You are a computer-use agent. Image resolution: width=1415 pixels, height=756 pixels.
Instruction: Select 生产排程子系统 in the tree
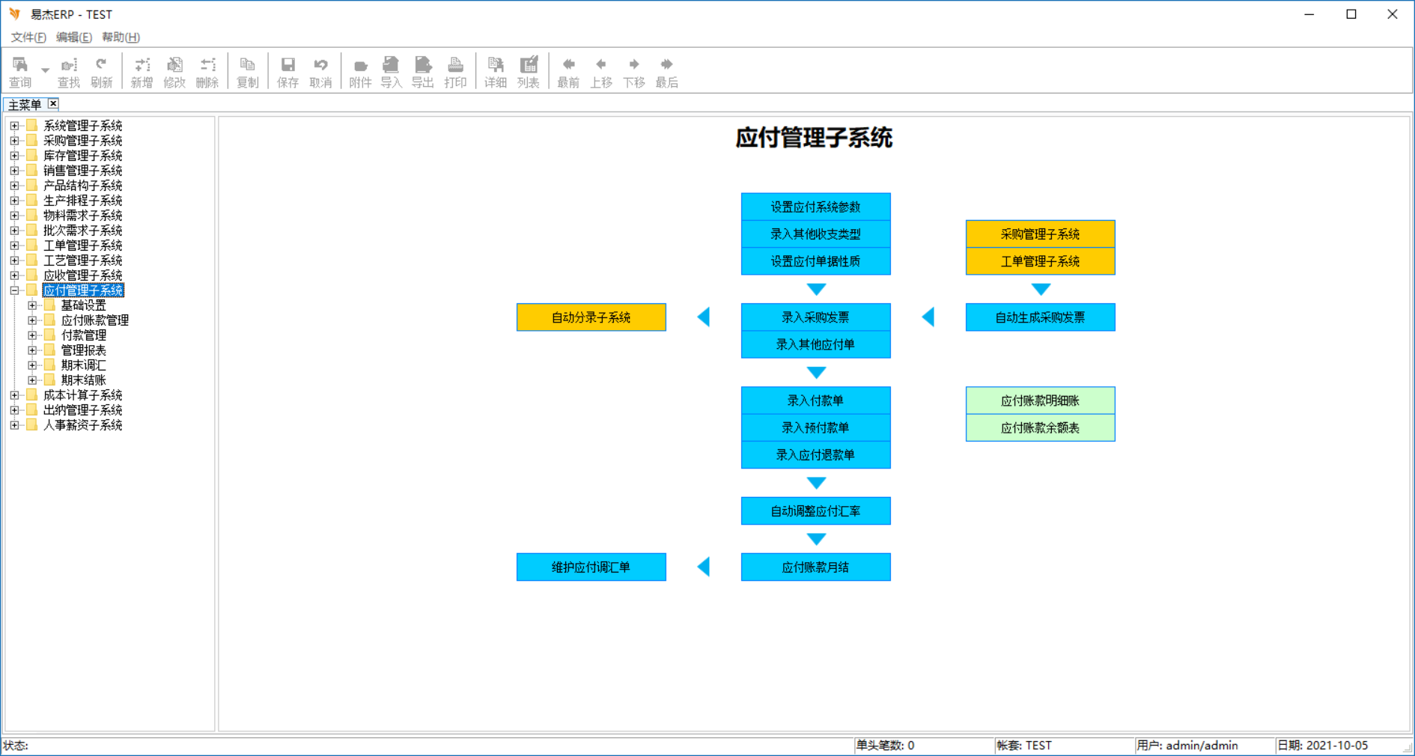82,201
